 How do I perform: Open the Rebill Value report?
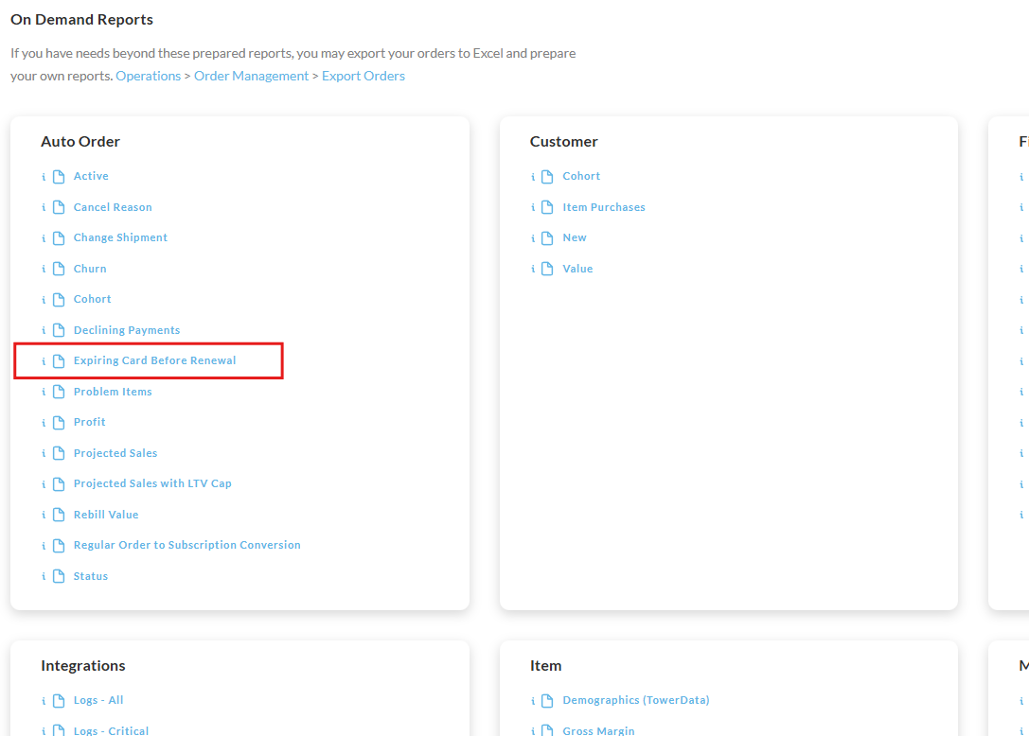pos(106,515)
